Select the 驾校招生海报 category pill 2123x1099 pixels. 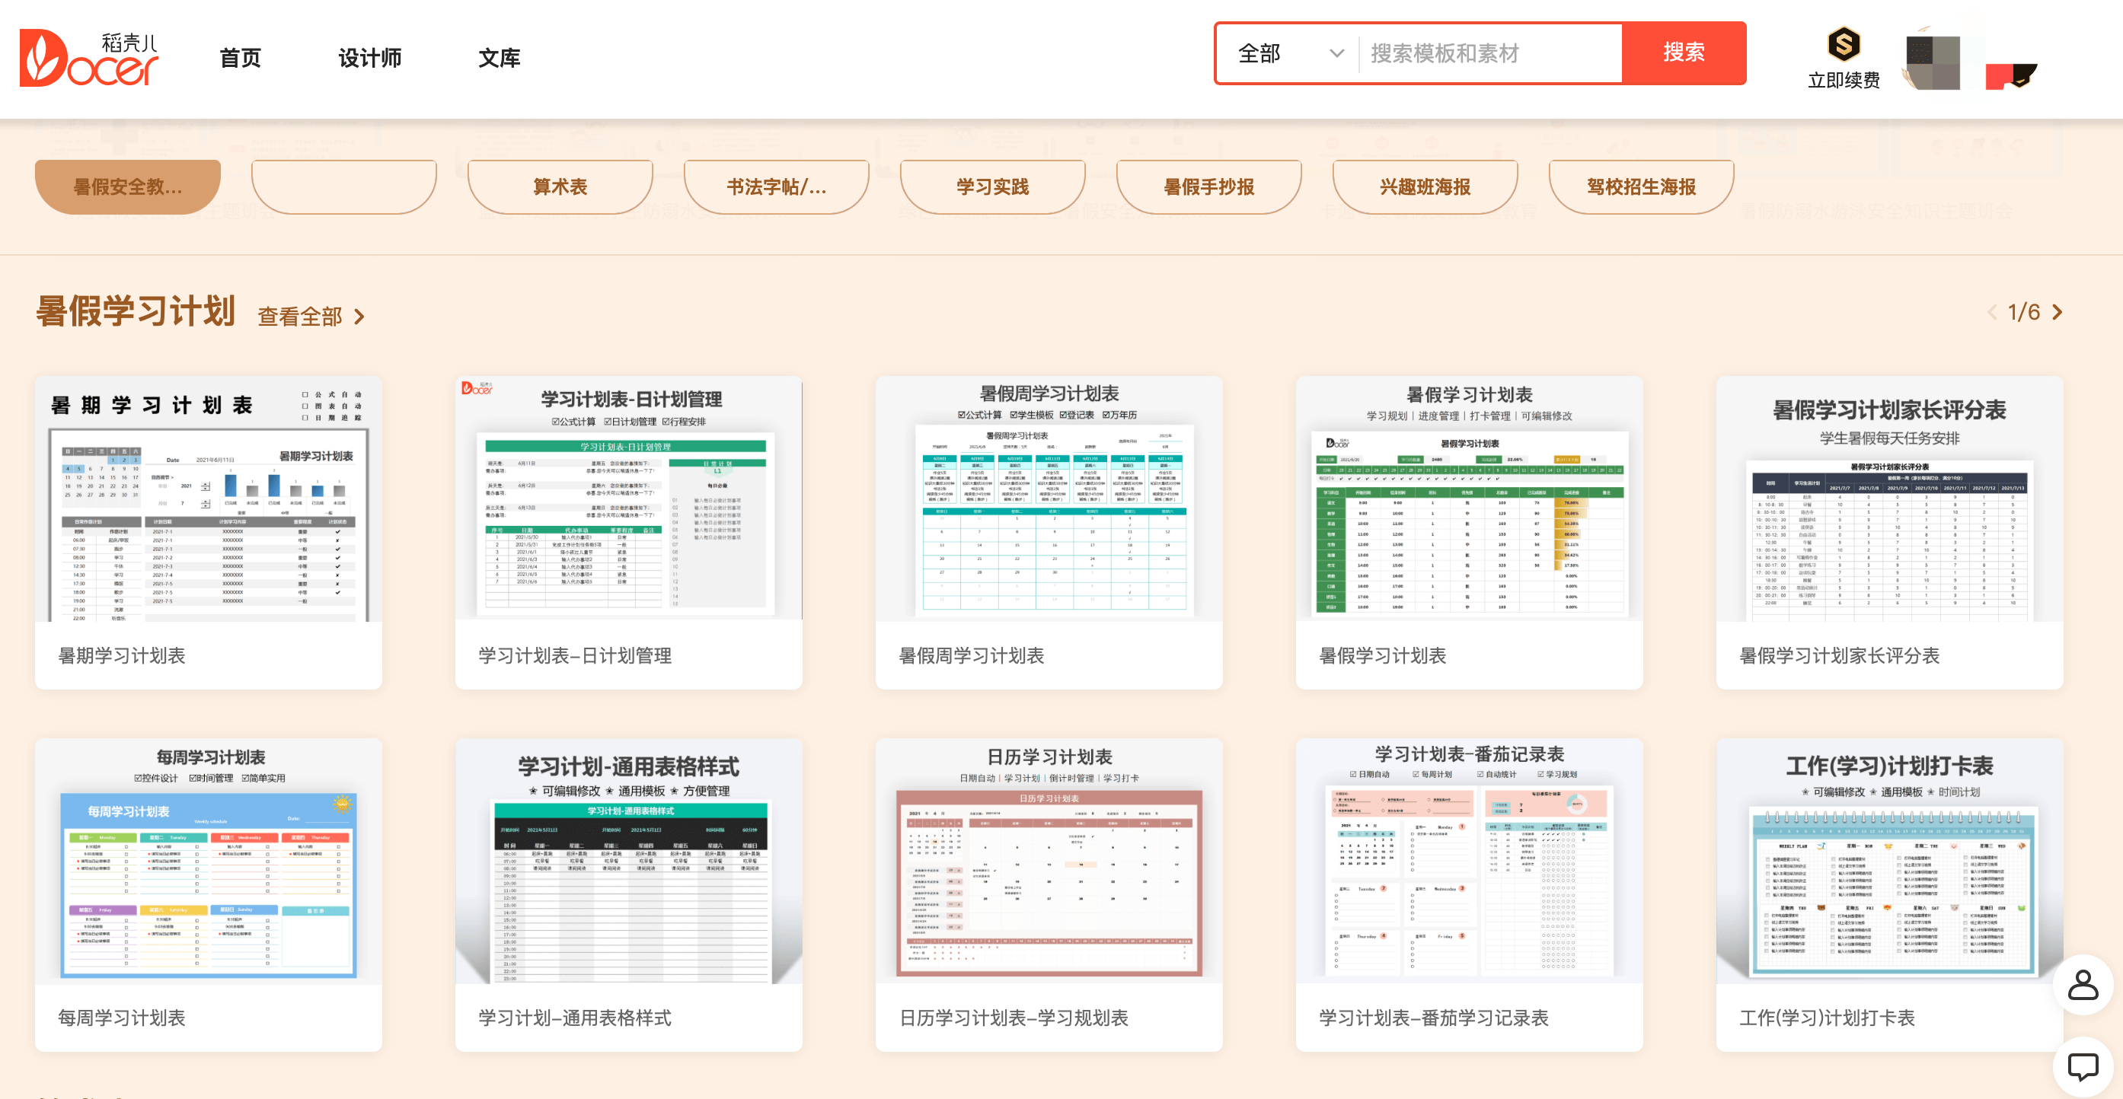click(x=1641, y=186)
